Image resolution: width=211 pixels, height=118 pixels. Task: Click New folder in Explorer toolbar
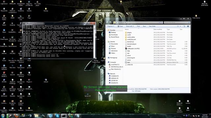[152, 26]
